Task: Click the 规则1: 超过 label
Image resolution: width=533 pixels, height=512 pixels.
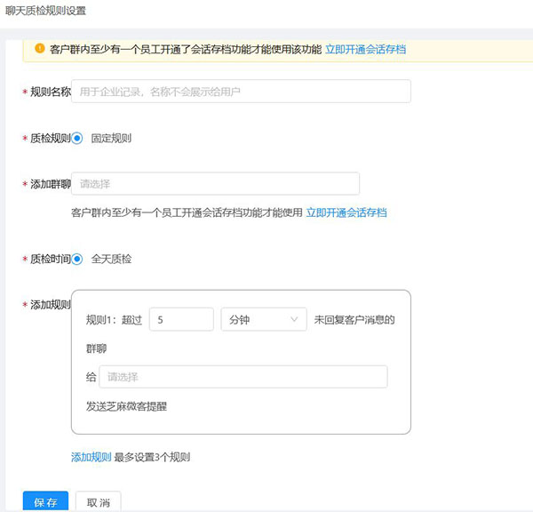Action: (114, 320)
